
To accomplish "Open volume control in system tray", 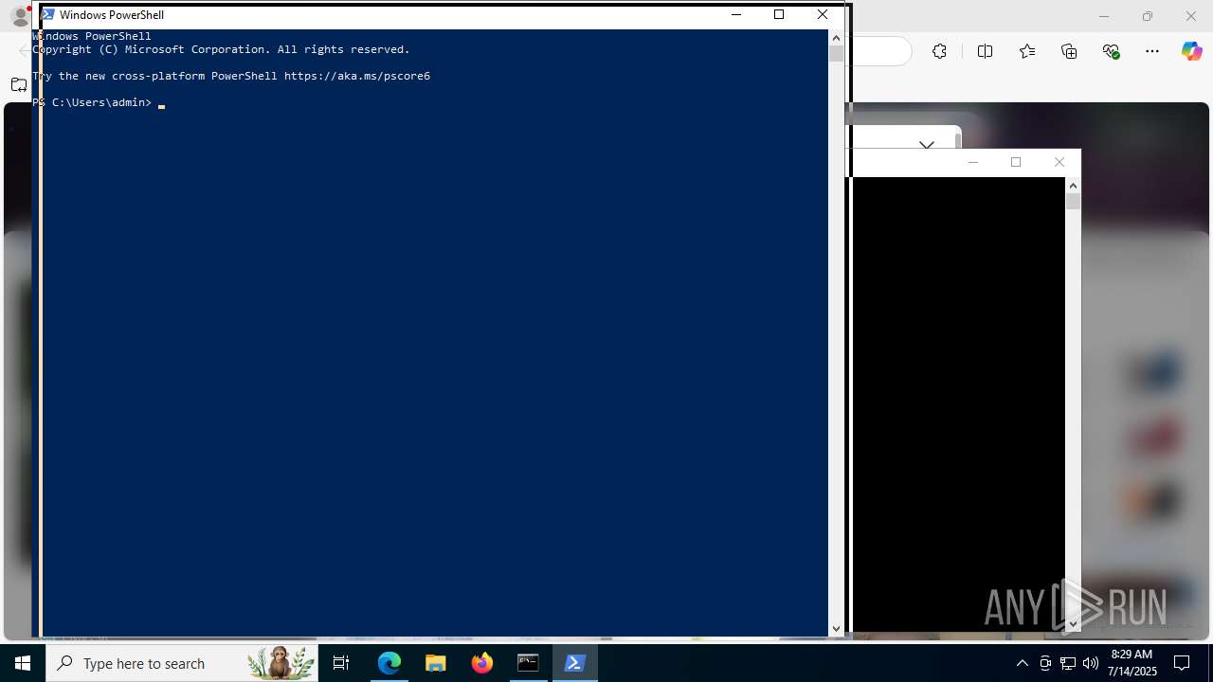I will [x=1090, y=663].
